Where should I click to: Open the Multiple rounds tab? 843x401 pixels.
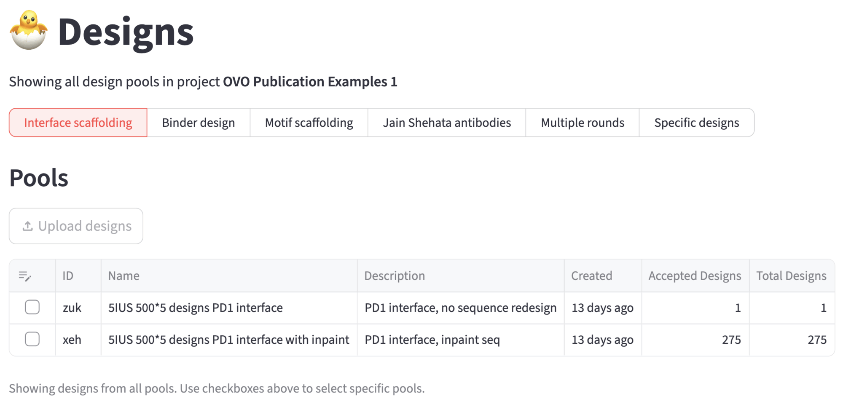pyautogui.click(x=583, y=123)
